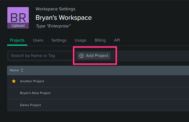This screenshot has width=189, height=122.
Task: Sort projects using the Name column arrows
Action: (22, 70)
